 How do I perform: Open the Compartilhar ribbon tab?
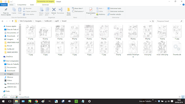point(22,5)
